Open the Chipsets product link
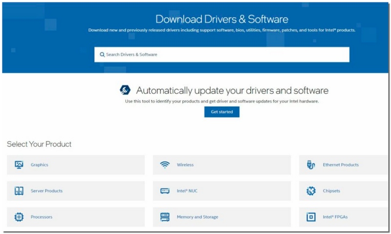 331,191
